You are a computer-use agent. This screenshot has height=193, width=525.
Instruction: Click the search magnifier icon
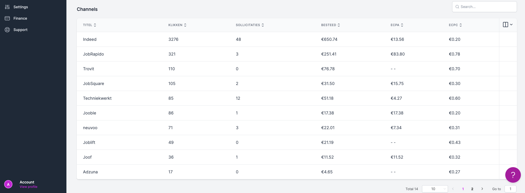pos(457,7)
